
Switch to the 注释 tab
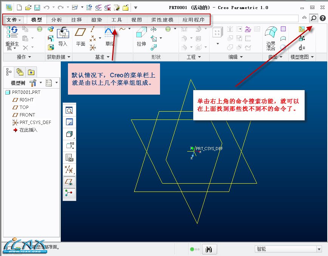point(77,20)
